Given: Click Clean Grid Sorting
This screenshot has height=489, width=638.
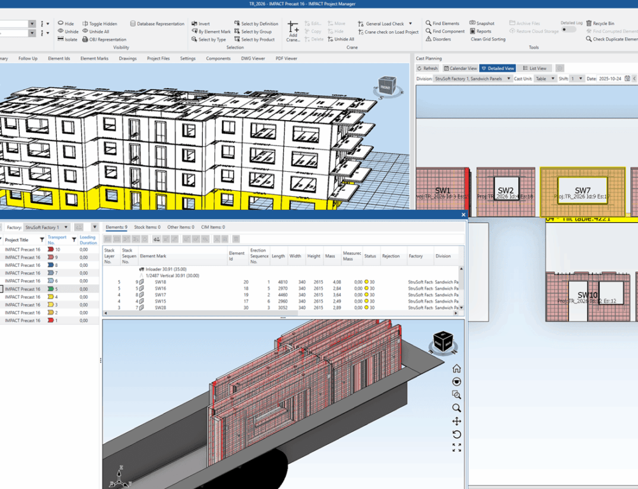Looking at the screenshot, I should click(488, 39).
